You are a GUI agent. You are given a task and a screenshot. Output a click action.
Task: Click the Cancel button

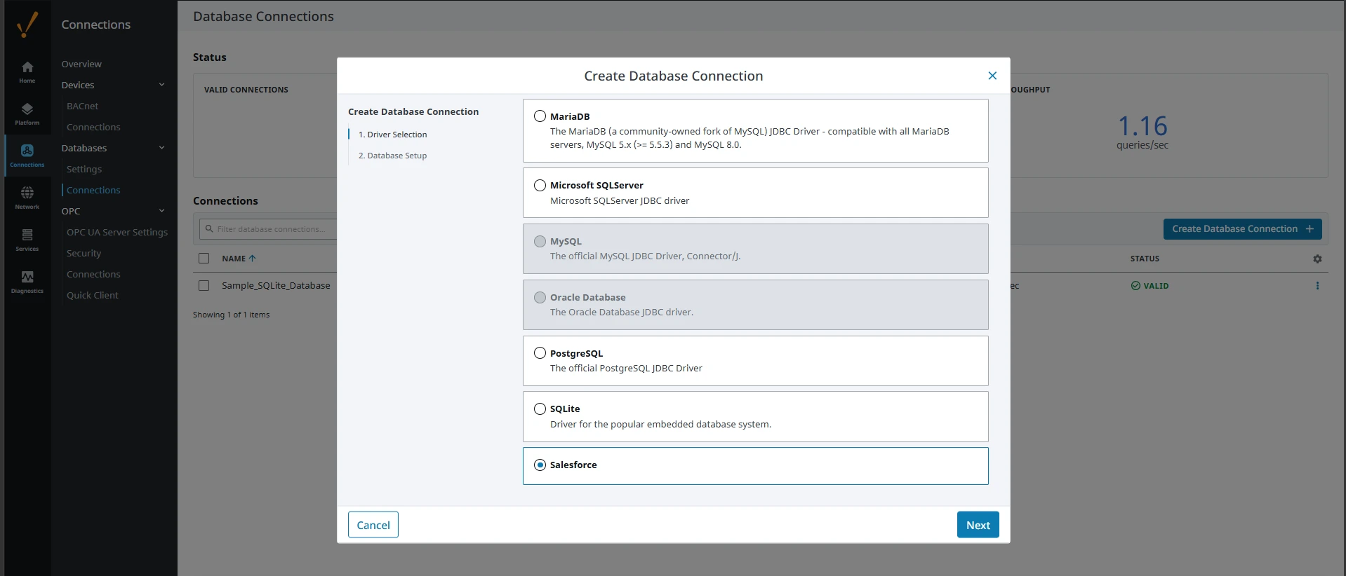click(373, 525)
